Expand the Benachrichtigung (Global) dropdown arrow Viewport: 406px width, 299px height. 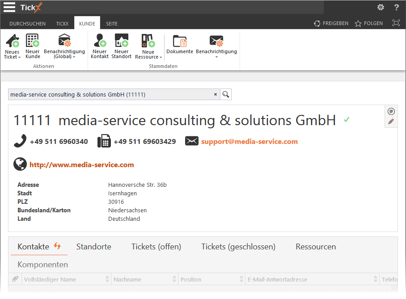click(74, 57)
